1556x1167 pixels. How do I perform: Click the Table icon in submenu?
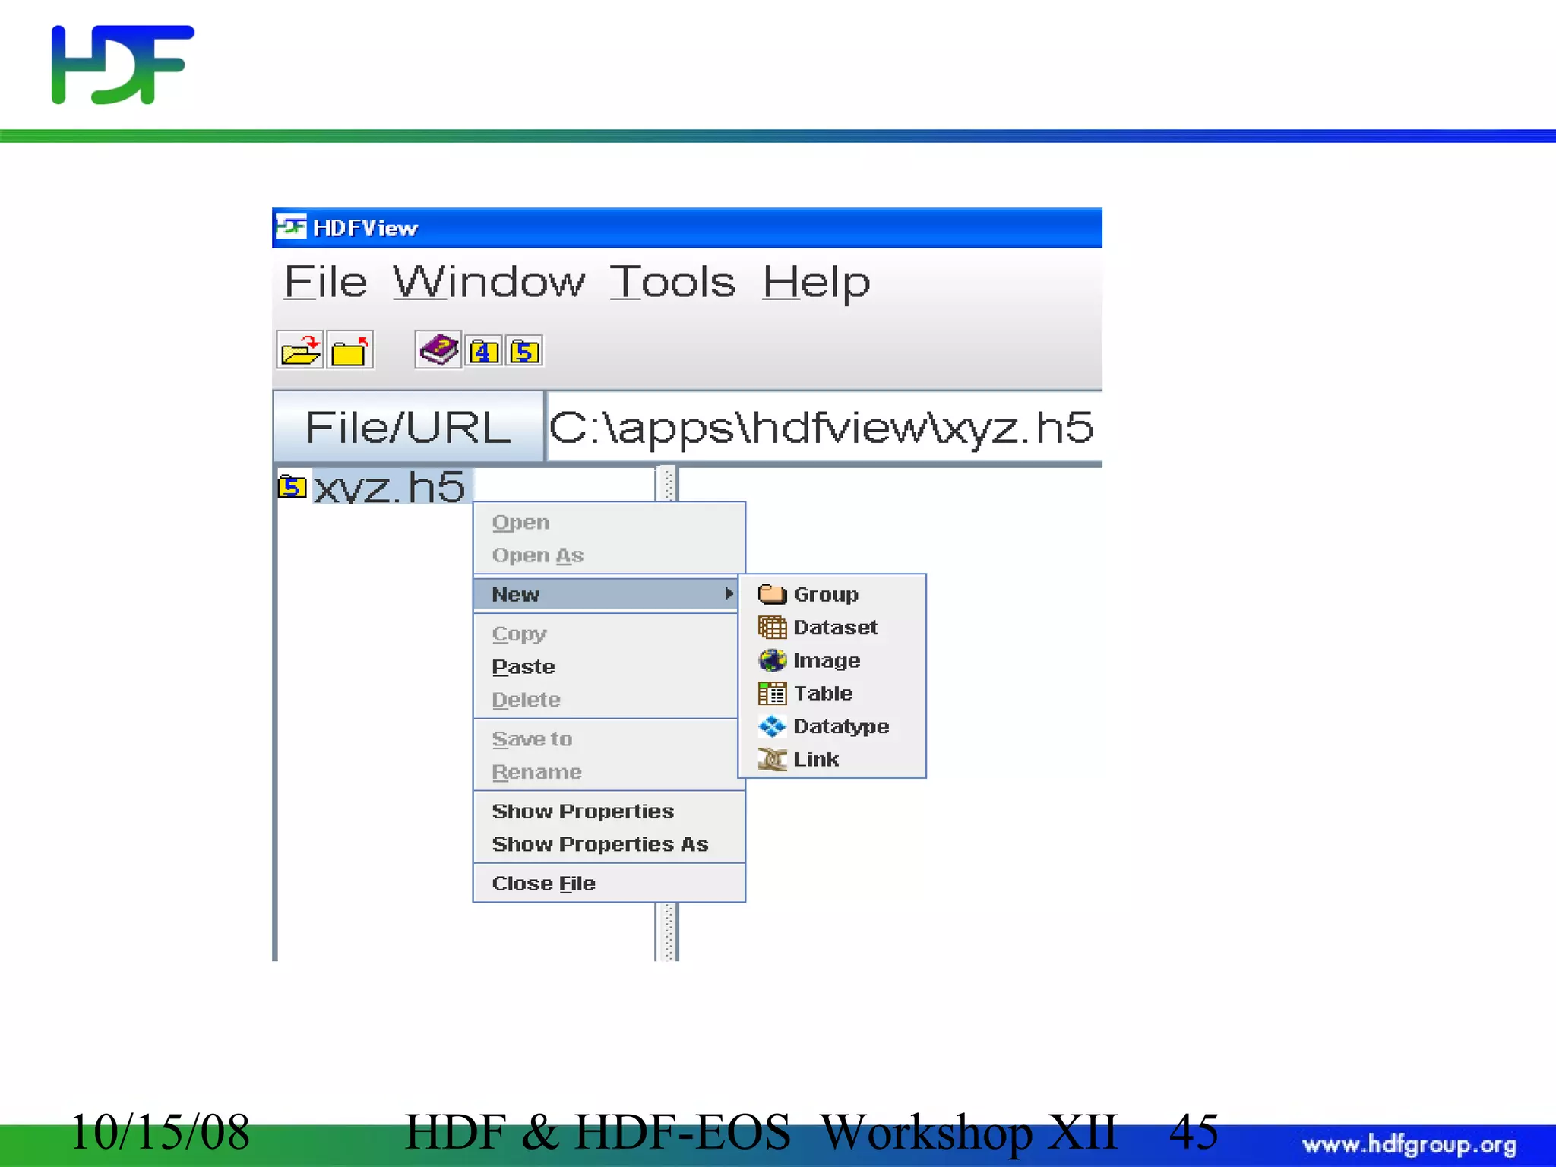(x=772, y=694)
